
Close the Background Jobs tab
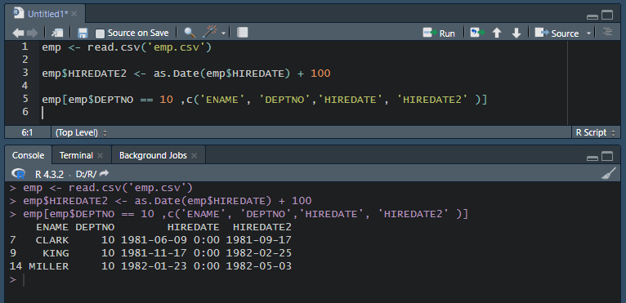click(x=194, y=156)
